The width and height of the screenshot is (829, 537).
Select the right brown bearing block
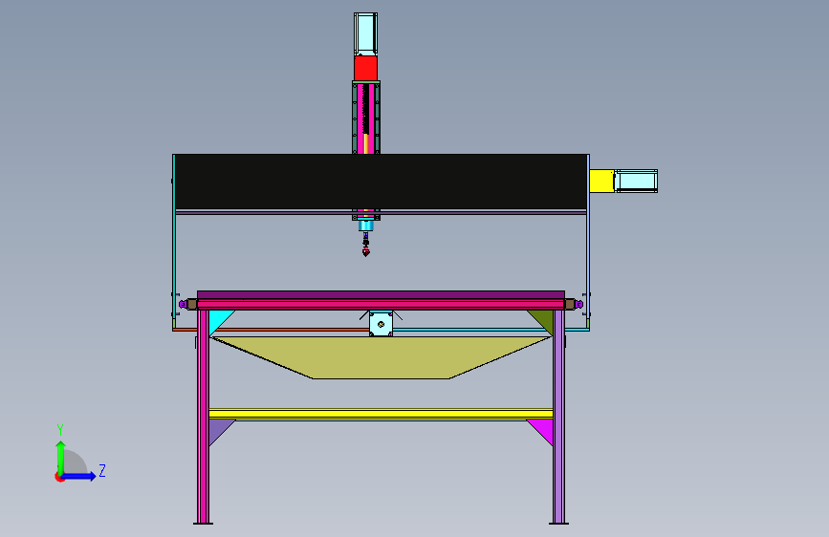570,304
